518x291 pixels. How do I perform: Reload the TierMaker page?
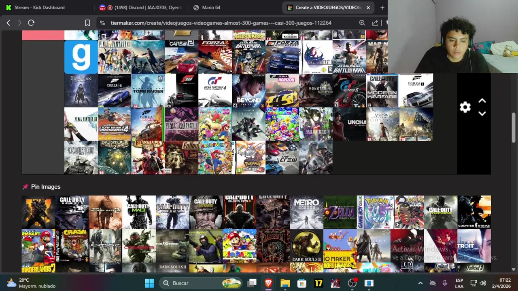[x=31, y=23]
